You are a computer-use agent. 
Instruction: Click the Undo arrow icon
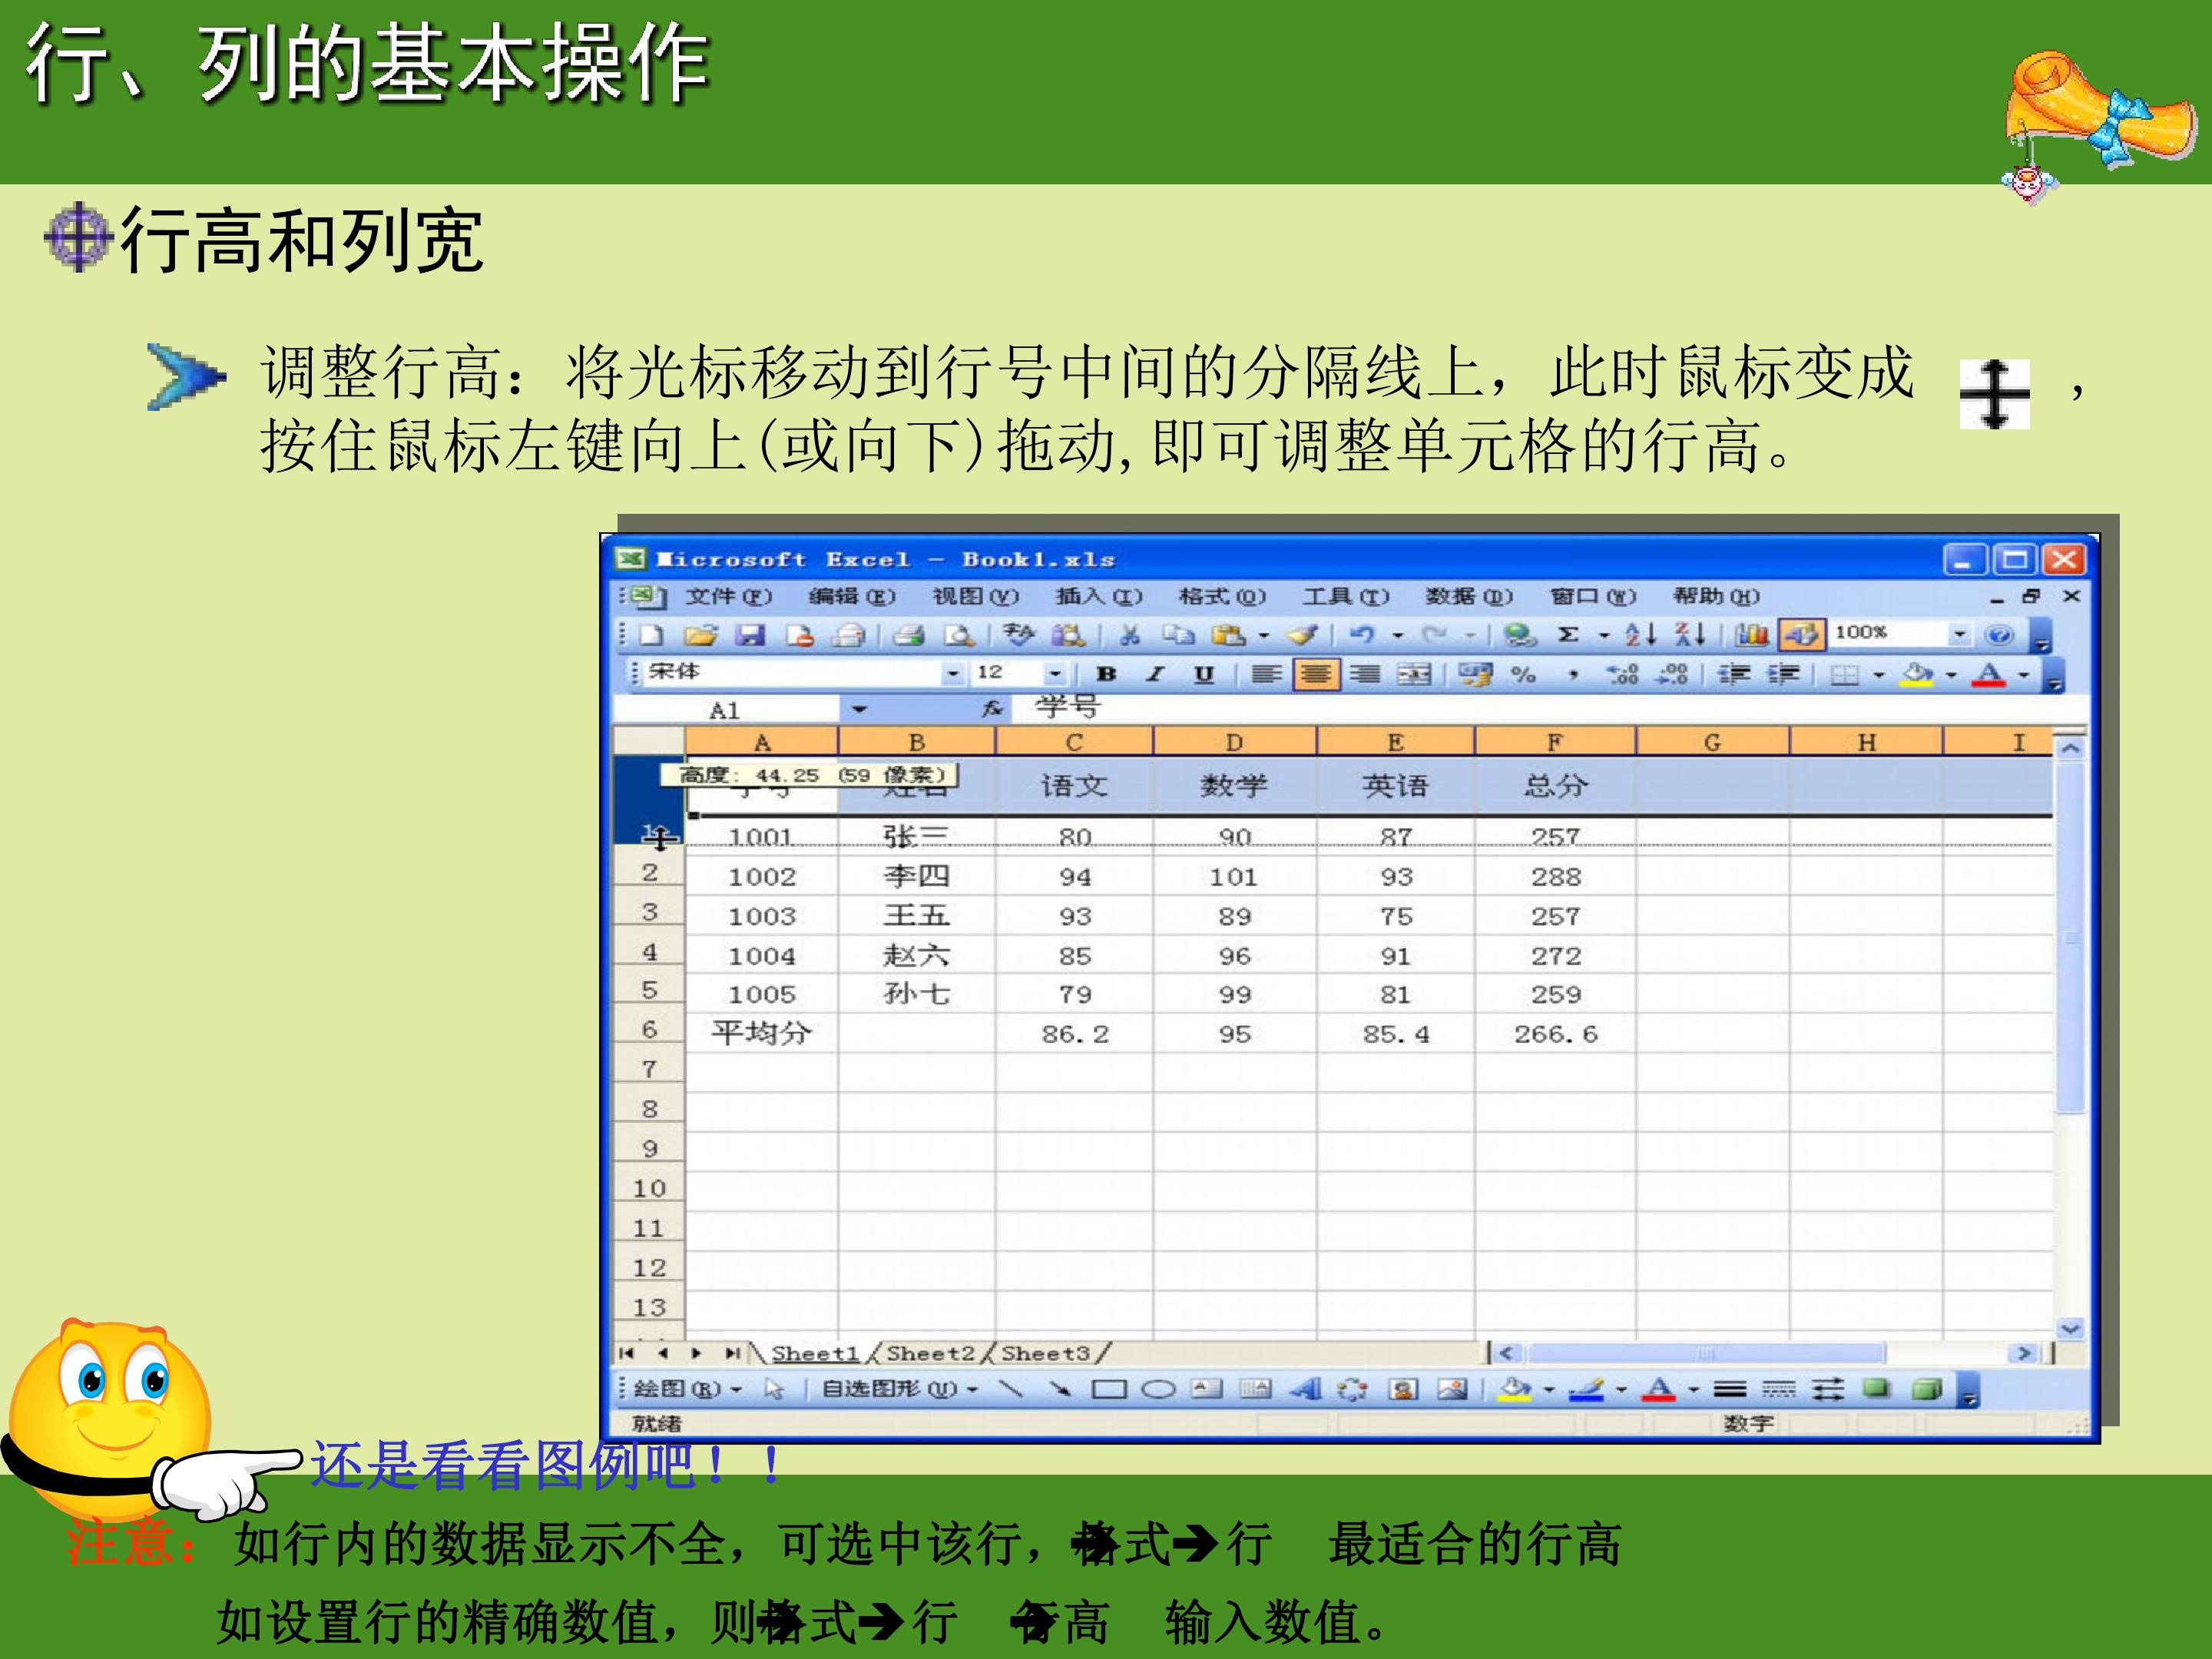click(1362, 635)
